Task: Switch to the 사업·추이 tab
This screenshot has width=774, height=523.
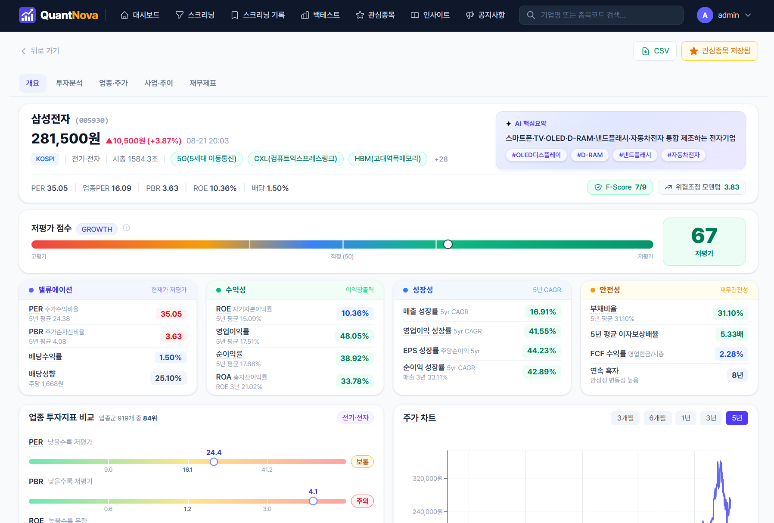Action: tap(159, 83)
